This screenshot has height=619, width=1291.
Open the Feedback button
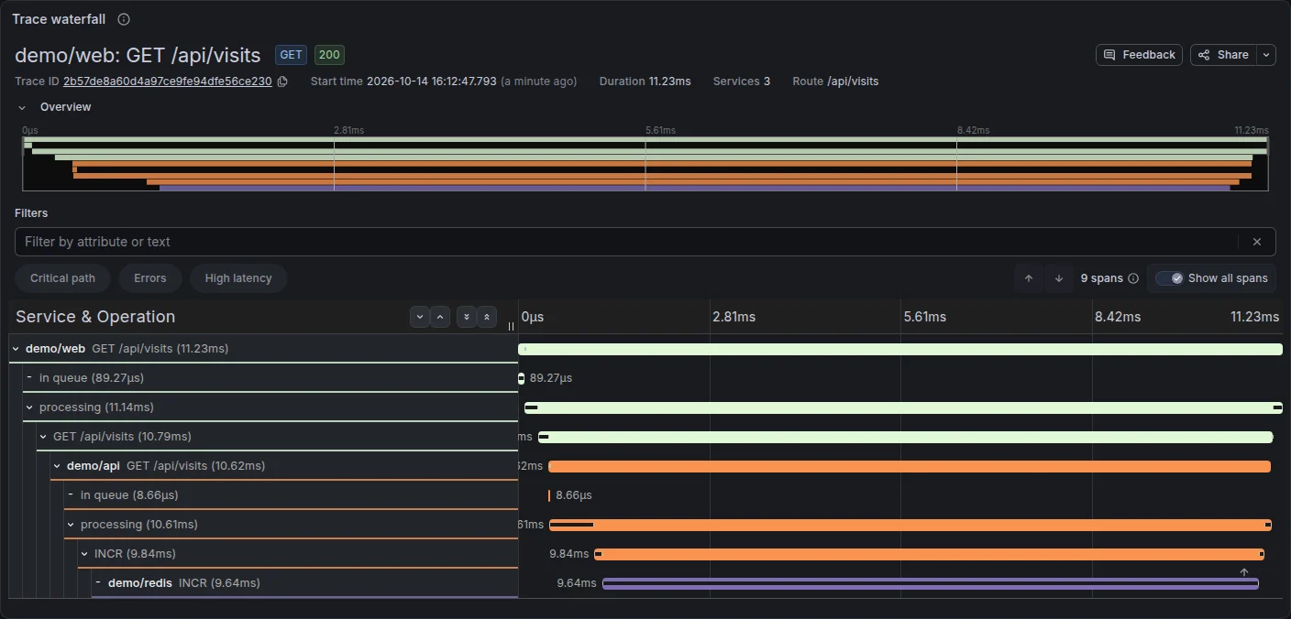tap(1139, 55)
